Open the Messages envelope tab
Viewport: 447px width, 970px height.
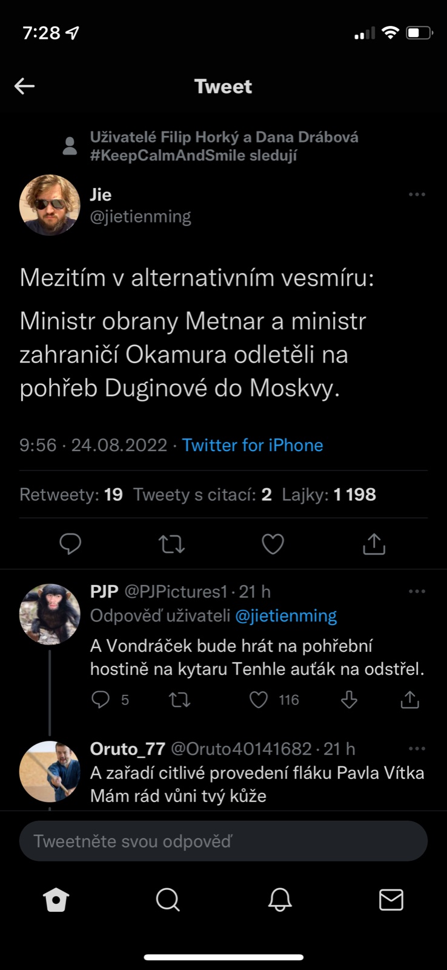coord(391,900)
